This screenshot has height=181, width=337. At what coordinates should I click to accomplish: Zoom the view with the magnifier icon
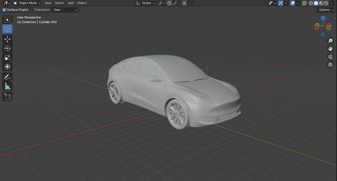[x=330, y=41]
